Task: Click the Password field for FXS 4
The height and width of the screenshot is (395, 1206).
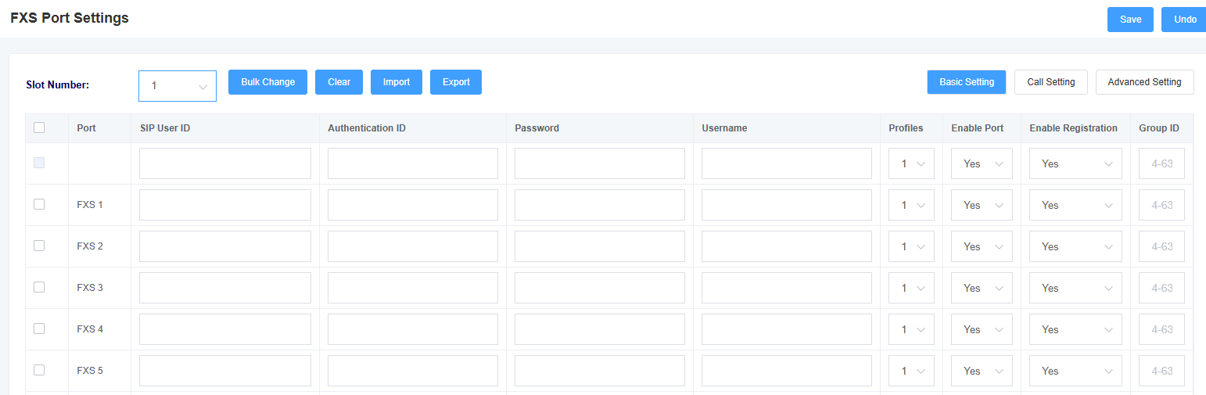Action: pos(600,329)
